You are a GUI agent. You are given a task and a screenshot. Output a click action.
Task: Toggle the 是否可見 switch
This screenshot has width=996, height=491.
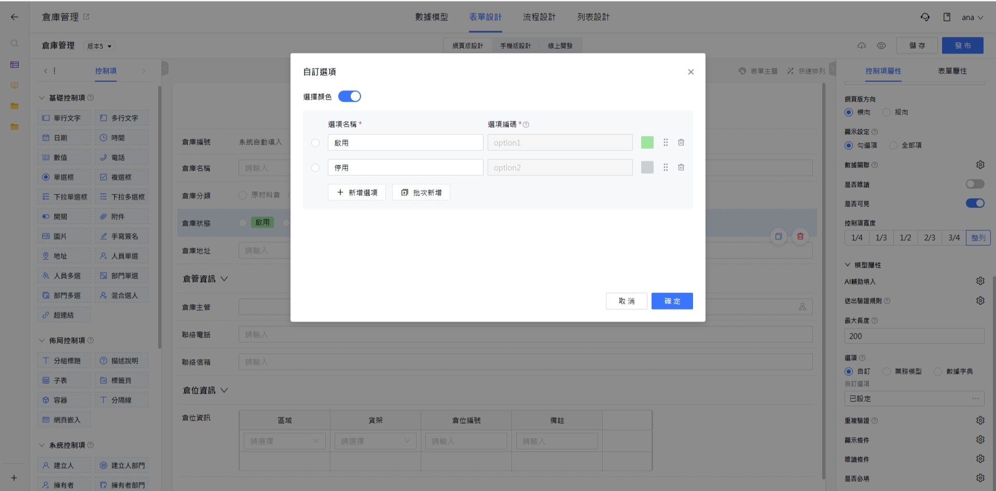975,203
